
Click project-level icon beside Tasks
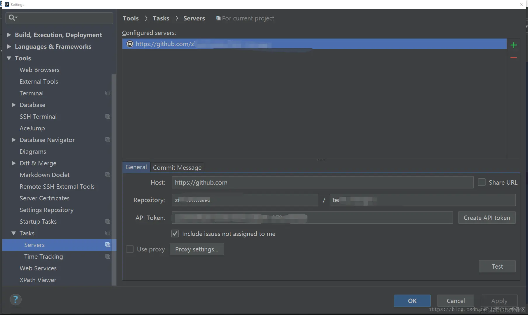tap(108, 233)
